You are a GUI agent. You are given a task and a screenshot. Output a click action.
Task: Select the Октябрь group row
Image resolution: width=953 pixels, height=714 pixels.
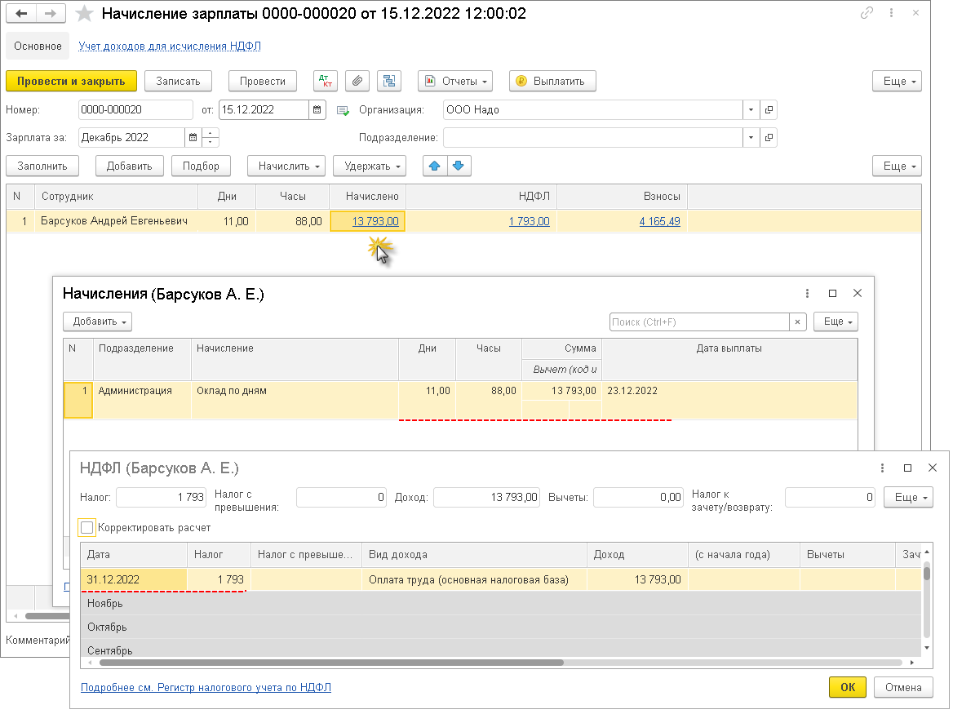pyautogui.click(x=501, y=628)
